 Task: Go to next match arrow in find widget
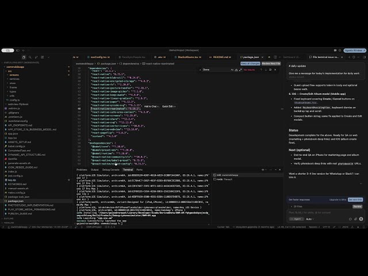[266, 70]
